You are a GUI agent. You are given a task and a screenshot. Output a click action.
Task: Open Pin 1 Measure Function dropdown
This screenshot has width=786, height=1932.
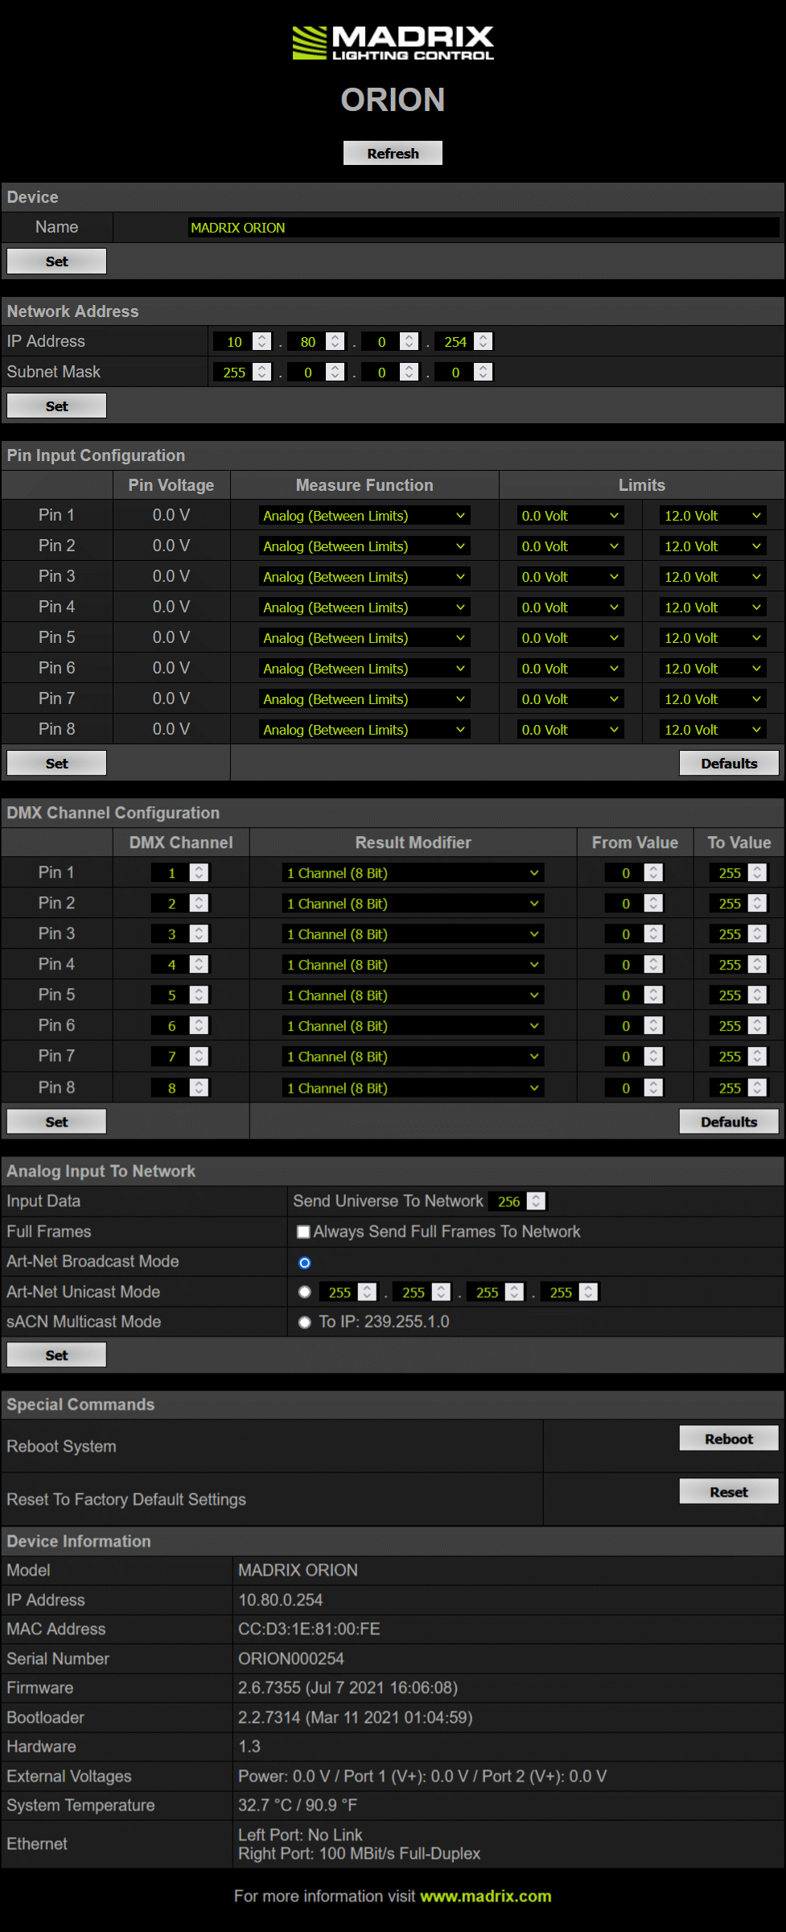[x=364, y=516]
